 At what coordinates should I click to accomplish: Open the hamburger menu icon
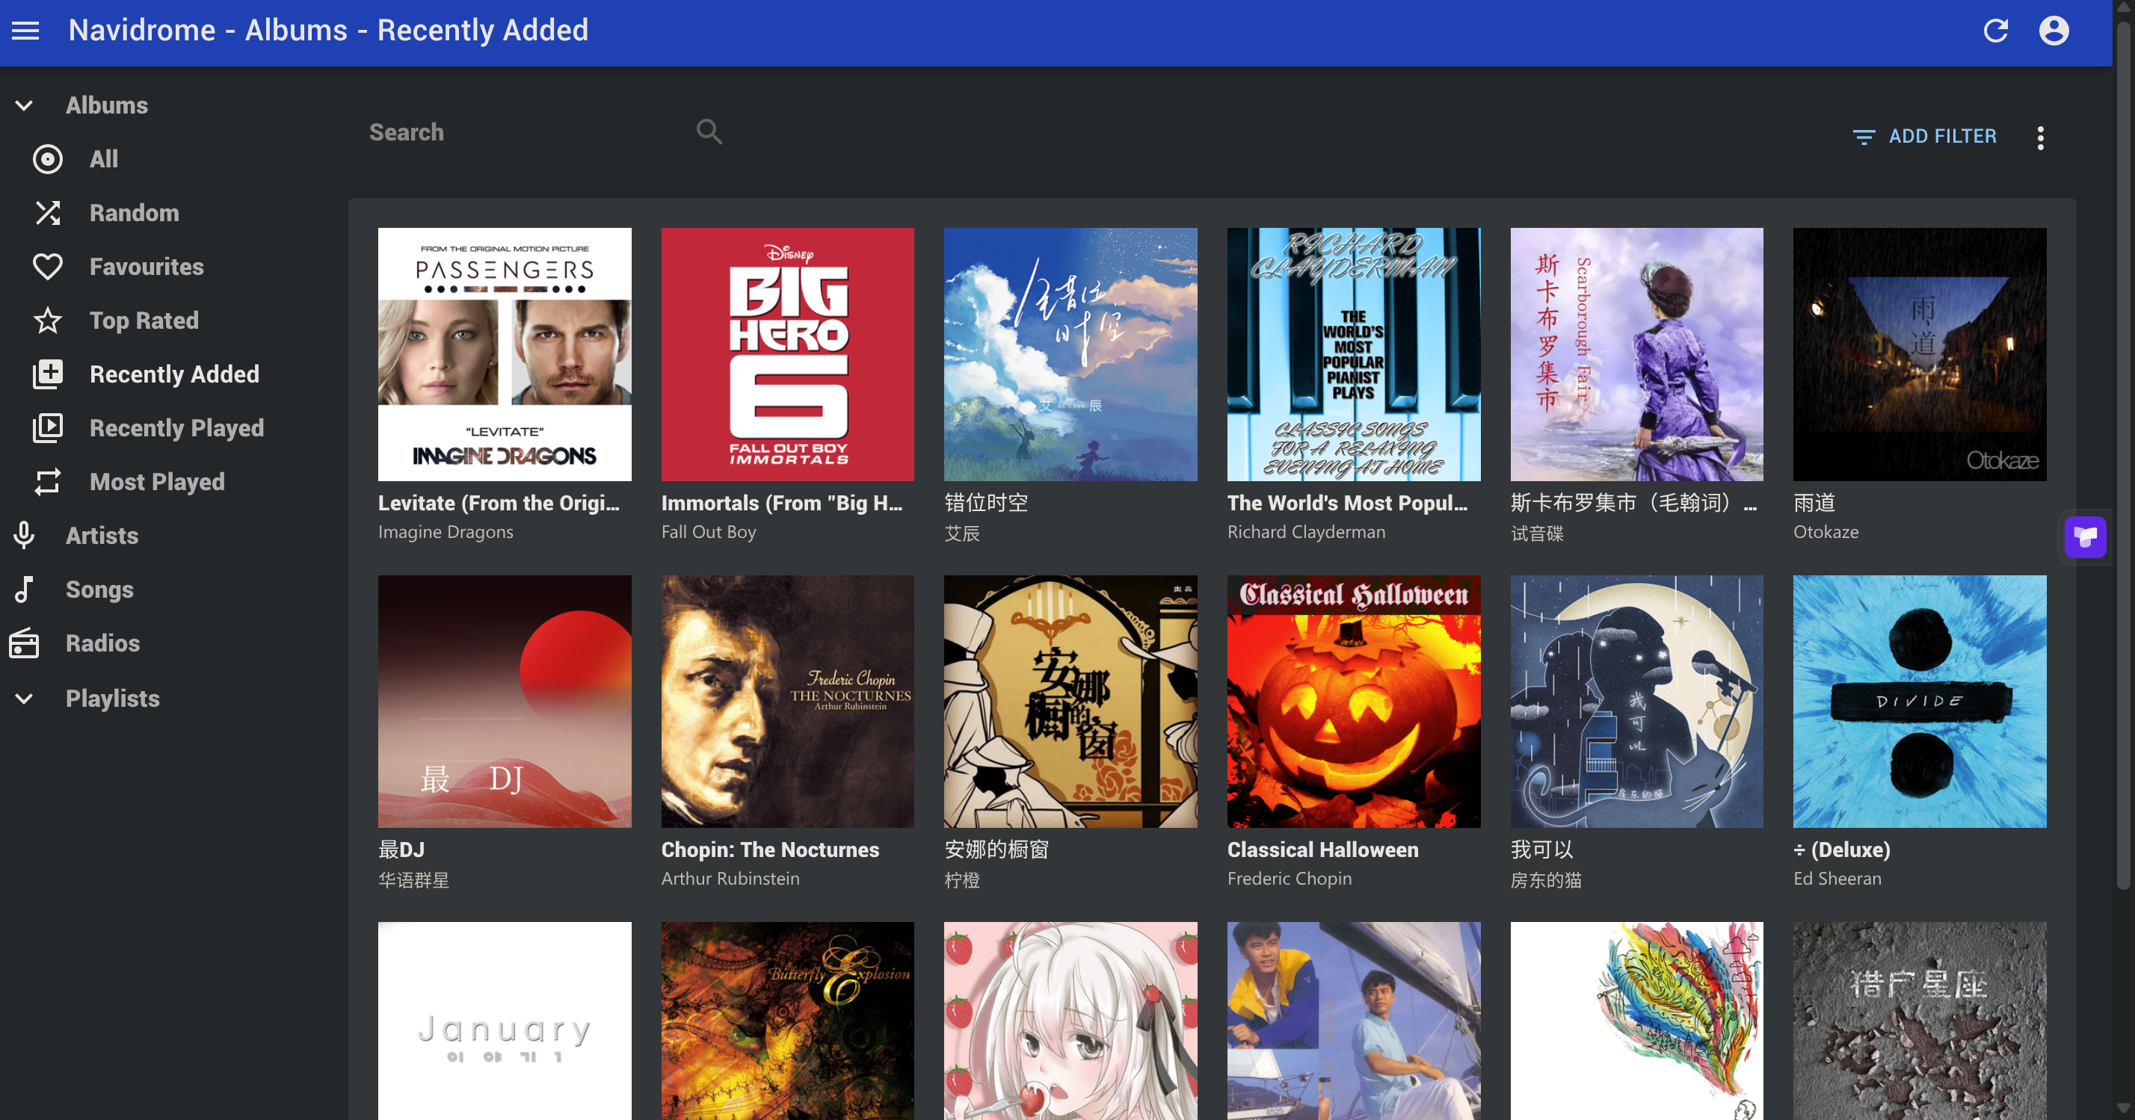coord(25,31)
